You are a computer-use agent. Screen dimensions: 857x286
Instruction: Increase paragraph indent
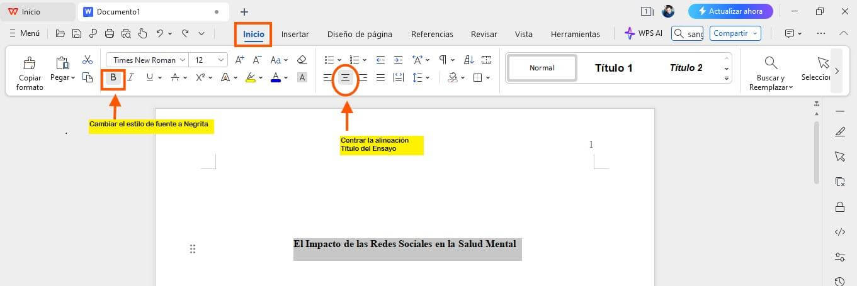pyautogui.click(x=398, y=60)
